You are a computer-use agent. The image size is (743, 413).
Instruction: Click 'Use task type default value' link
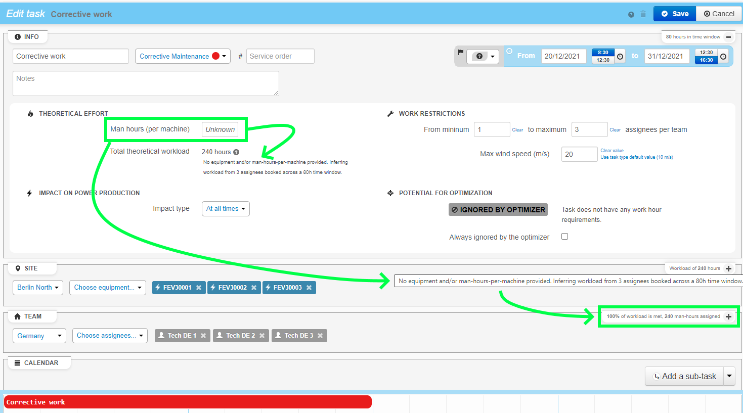636,157
